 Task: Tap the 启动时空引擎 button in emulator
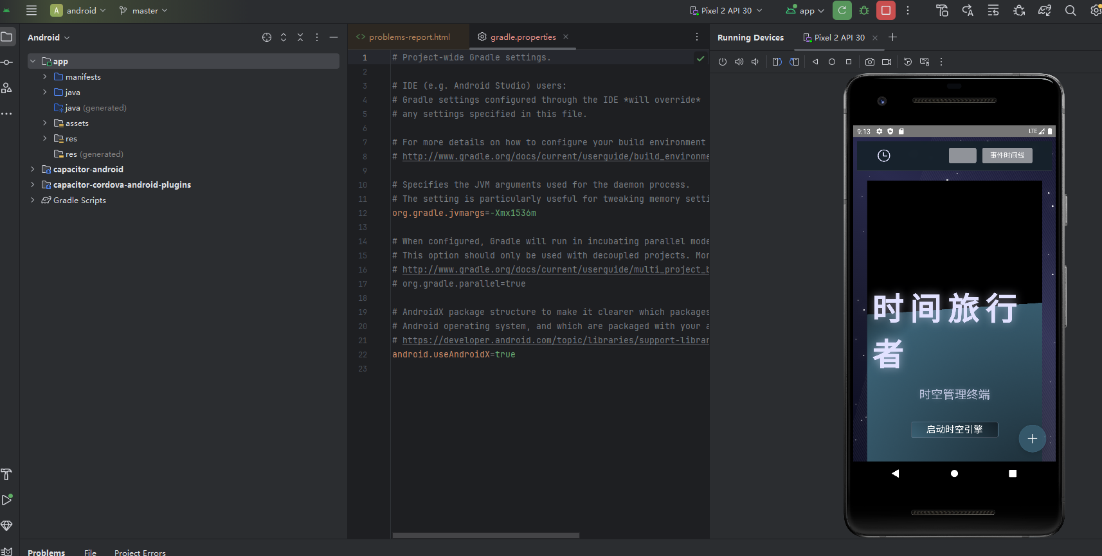point(954,429)
